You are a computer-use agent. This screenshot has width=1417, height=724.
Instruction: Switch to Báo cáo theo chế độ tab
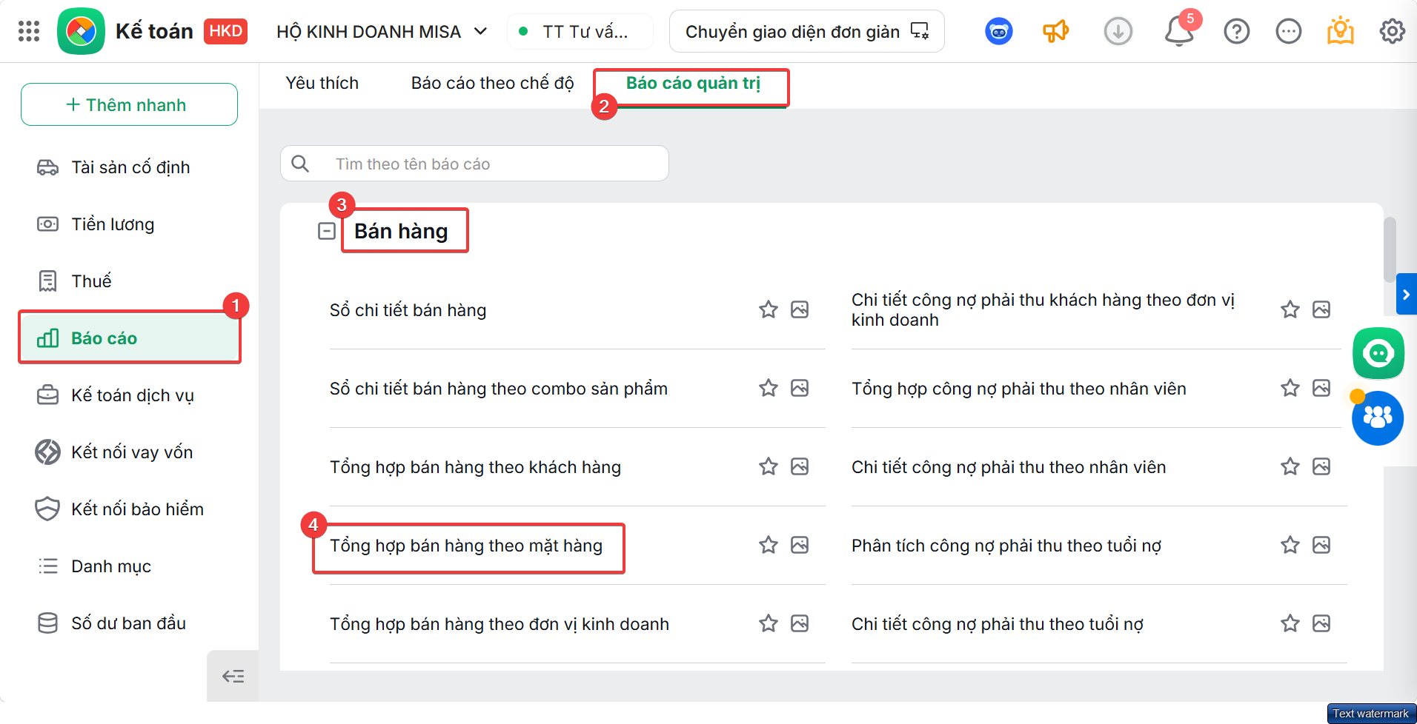492,83
